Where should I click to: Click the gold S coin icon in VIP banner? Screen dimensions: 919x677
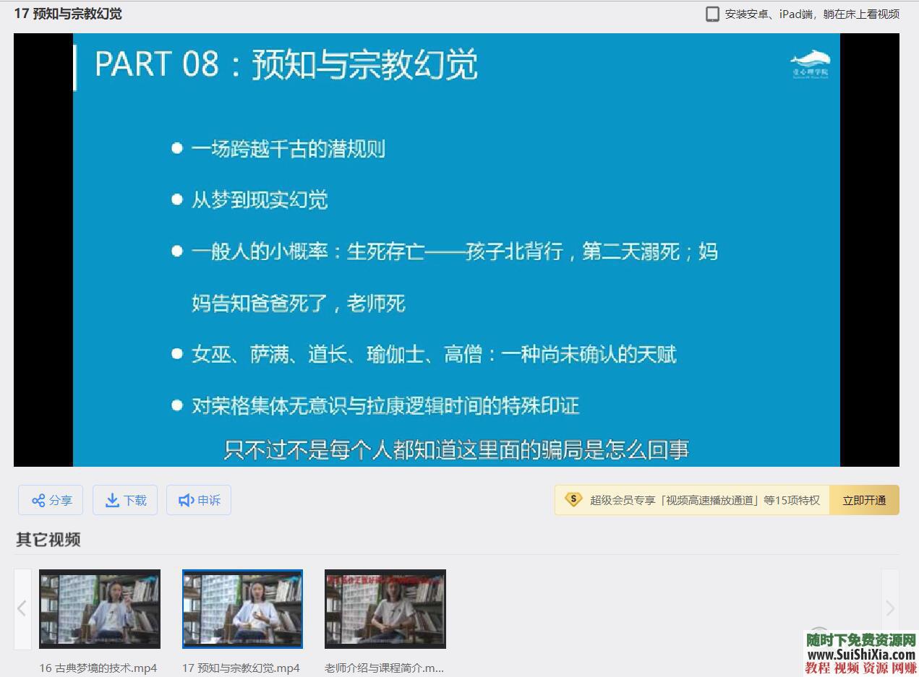573,499
